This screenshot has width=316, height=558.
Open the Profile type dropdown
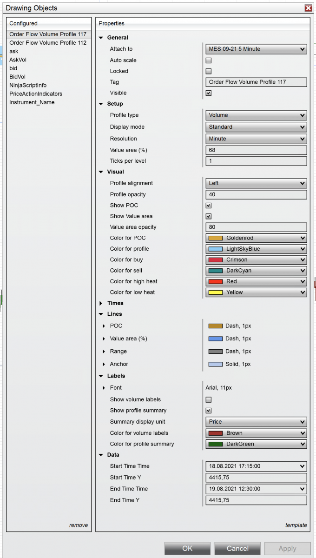(x=256, y=115)
